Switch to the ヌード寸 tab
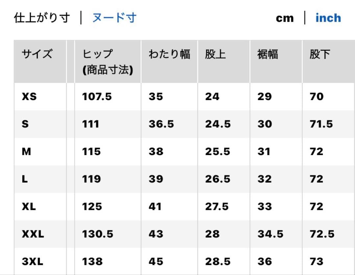Screen dimensions: 355x275 (114, 18)
